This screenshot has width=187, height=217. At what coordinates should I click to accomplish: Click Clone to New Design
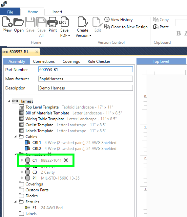(x=126, y=27)
